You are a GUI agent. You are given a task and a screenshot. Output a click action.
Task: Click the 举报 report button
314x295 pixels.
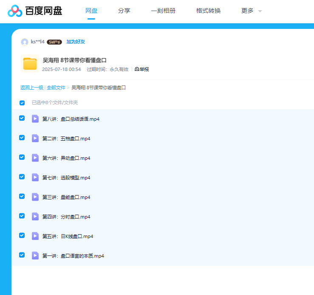[x=142, y=69]
